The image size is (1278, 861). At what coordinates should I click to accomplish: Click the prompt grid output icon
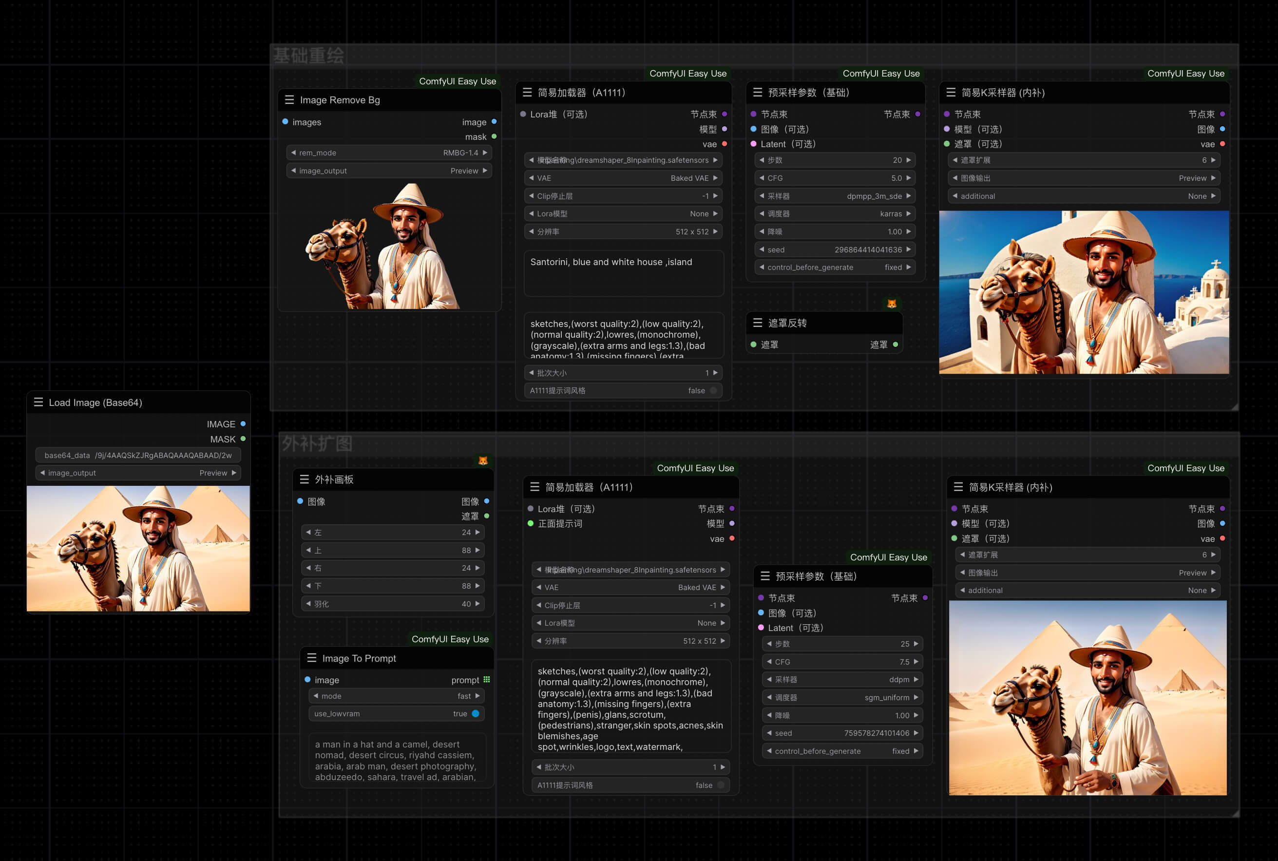click(486, 680)
